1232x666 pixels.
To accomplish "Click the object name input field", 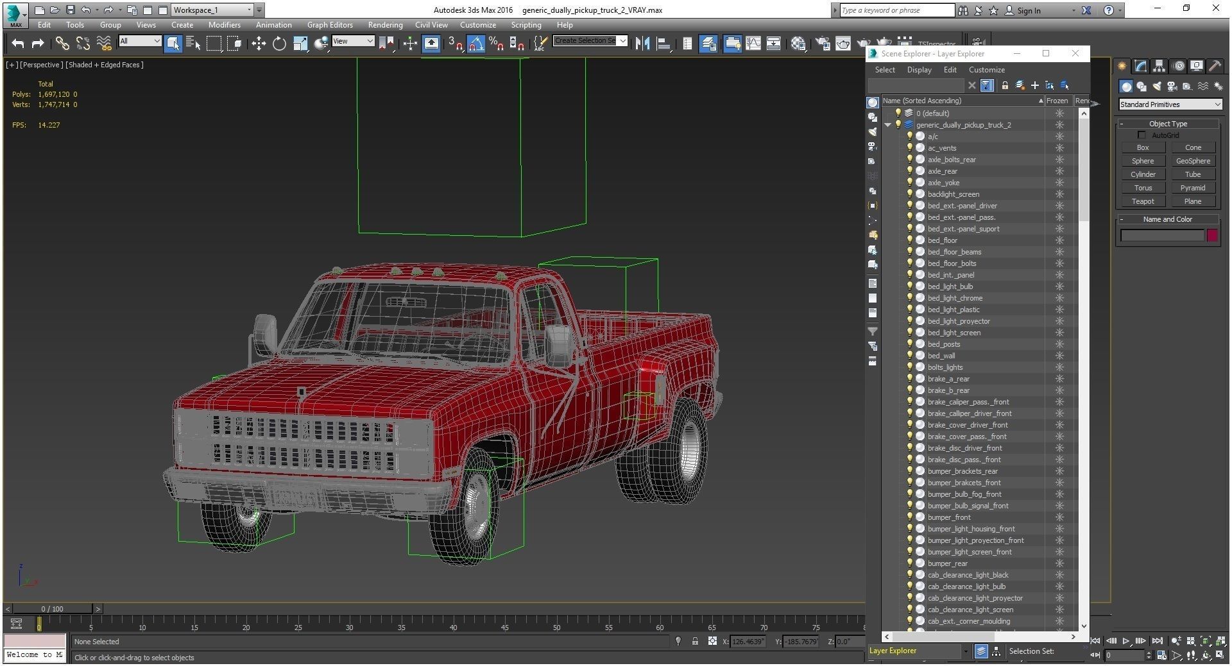I will click(x=1162, y=236).
